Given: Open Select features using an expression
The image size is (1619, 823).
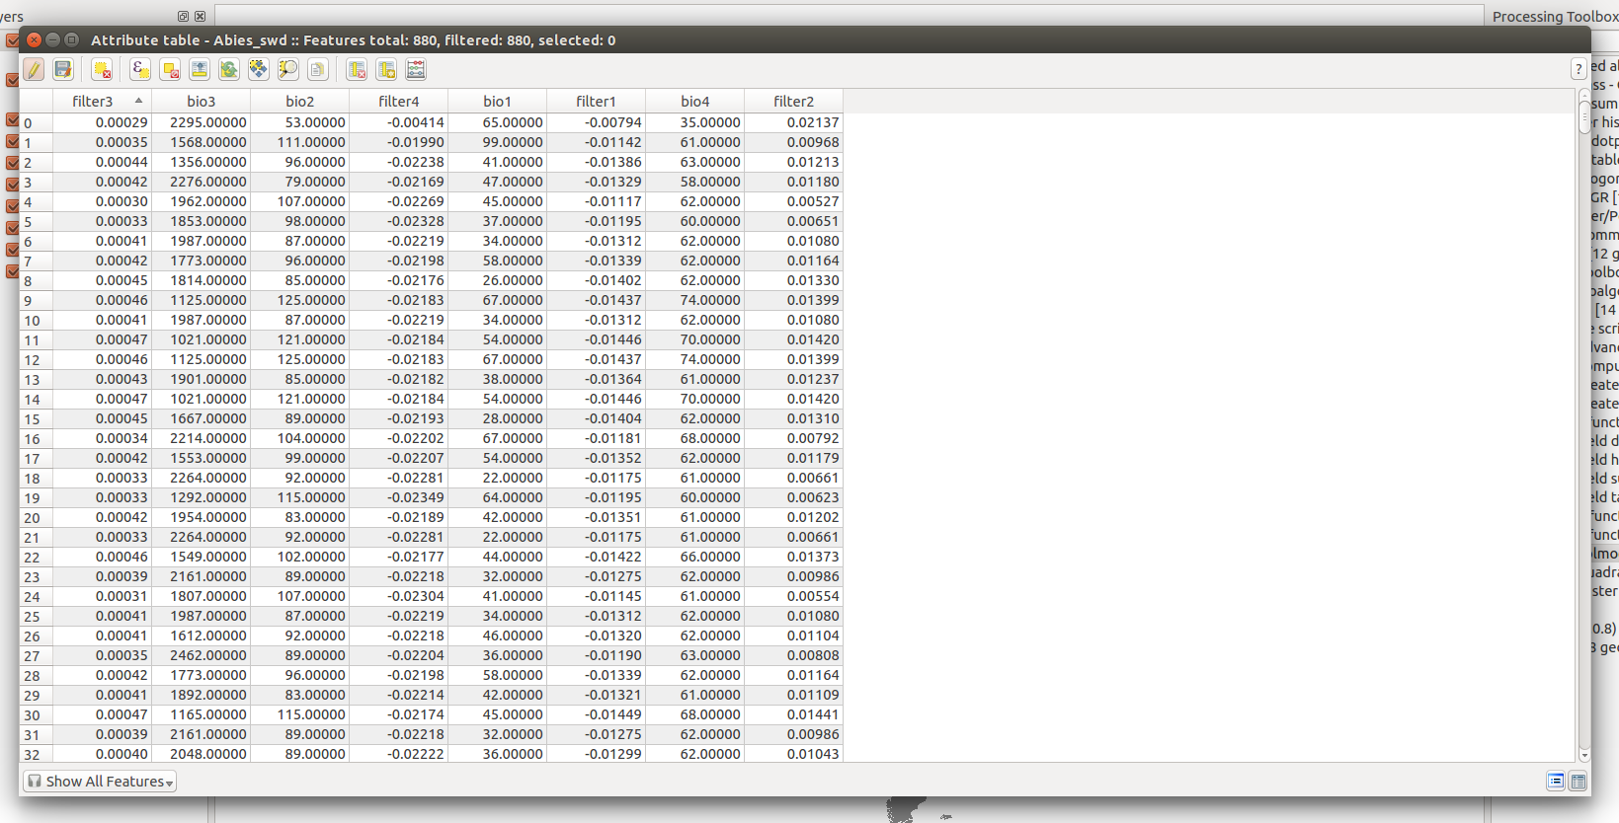Looking at the screenshot, I should 140,69.
